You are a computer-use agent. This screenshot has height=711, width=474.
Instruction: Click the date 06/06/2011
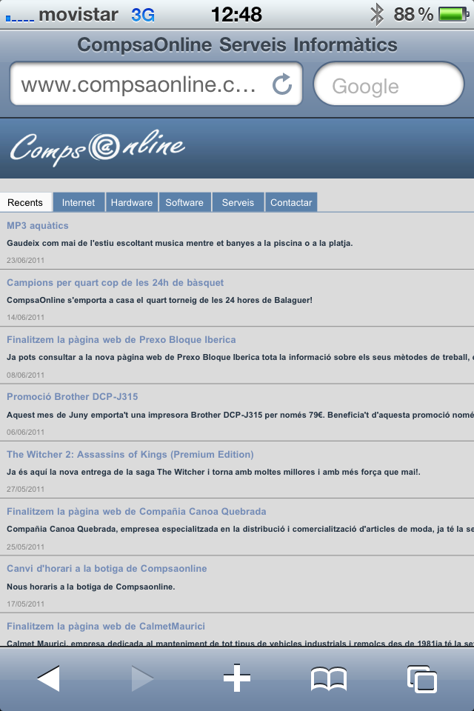coord(25,432)
